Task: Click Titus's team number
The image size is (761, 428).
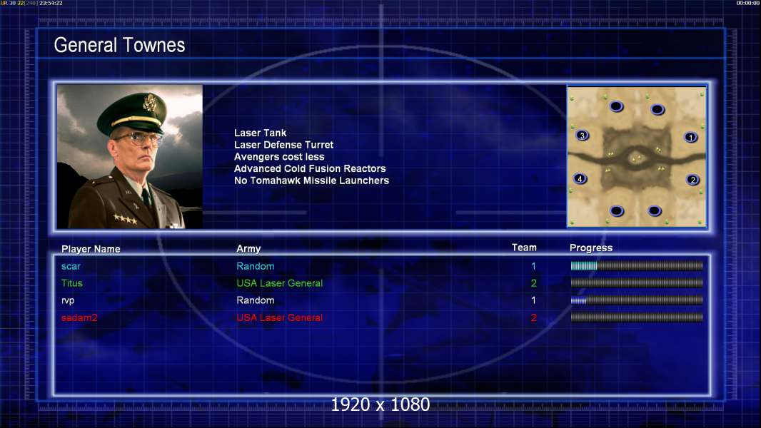Action: click(x=533, y=283)
